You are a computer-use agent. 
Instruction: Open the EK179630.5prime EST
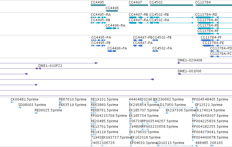pos(130,135)
